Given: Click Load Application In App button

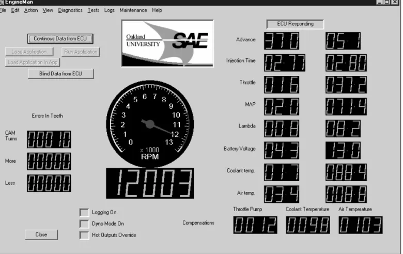Looking at the screenshot, I should [x=33, y=62].
